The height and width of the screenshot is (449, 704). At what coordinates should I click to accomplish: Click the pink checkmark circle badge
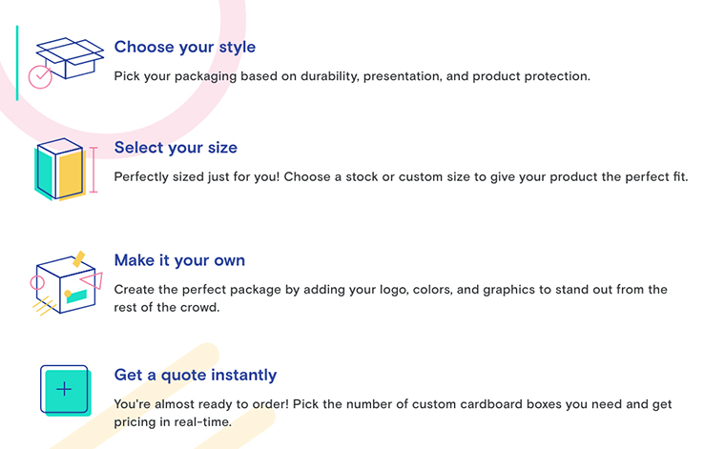40,77
